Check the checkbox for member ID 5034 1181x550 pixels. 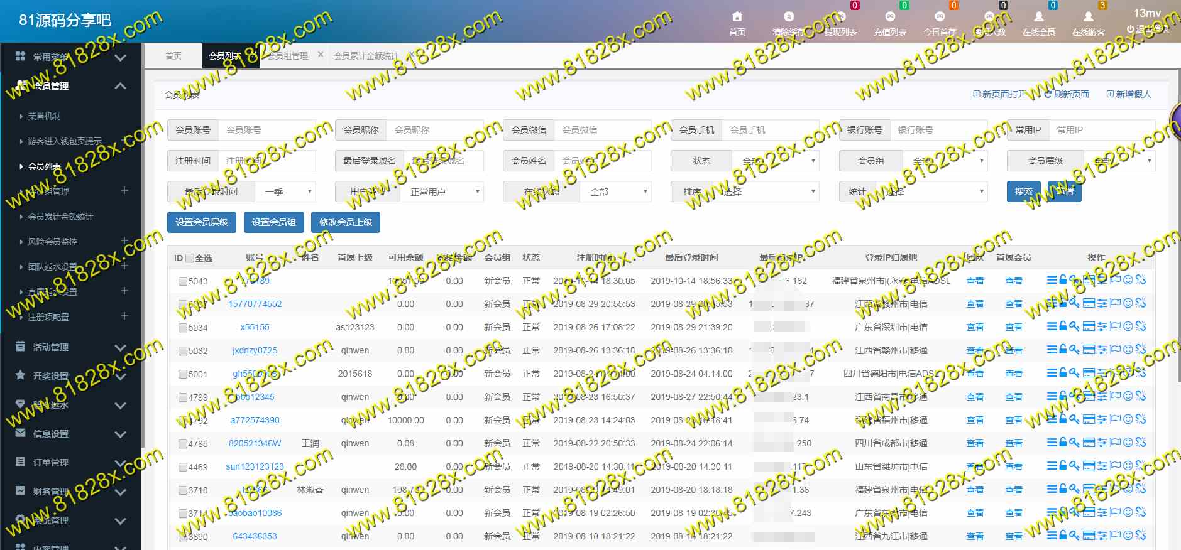183,328
